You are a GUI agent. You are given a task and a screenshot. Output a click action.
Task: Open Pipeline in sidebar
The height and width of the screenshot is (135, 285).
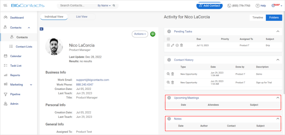point(15,94)
